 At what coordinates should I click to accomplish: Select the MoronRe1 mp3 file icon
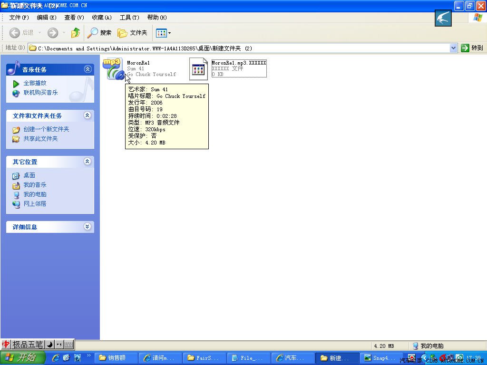[x=113, y=69]
